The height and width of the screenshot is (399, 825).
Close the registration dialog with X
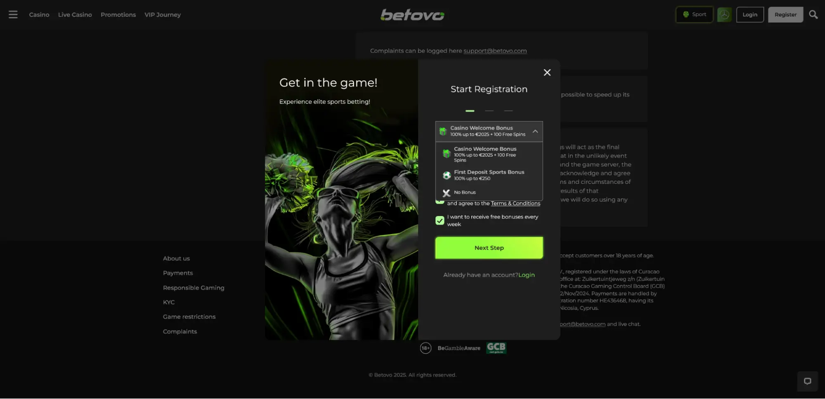pyautogui.click(x=547, y=73)
